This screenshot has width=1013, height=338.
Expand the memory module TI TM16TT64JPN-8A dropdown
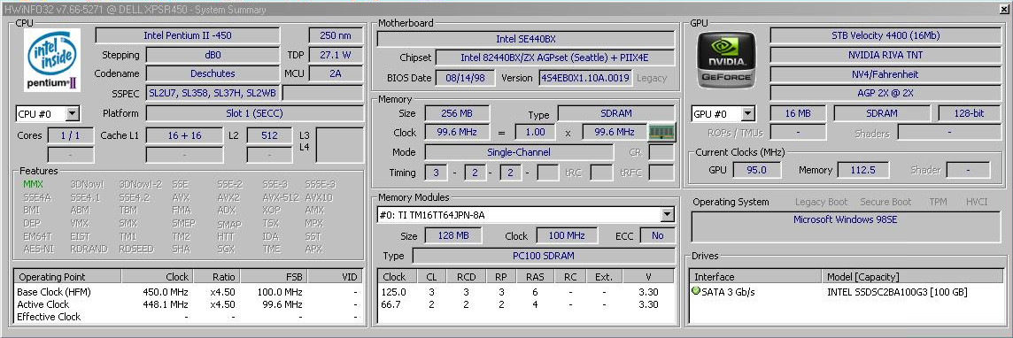coord(526,214)
